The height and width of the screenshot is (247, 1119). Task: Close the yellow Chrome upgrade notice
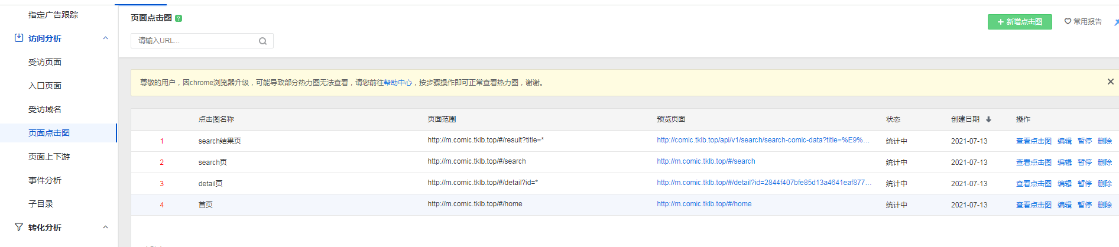pyautogui.click(x=1110, y=82)
